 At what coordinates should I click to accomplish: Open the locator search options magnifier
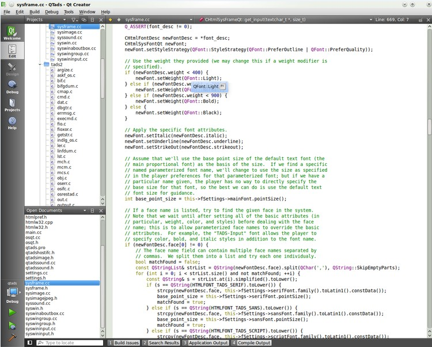(40, 342)
